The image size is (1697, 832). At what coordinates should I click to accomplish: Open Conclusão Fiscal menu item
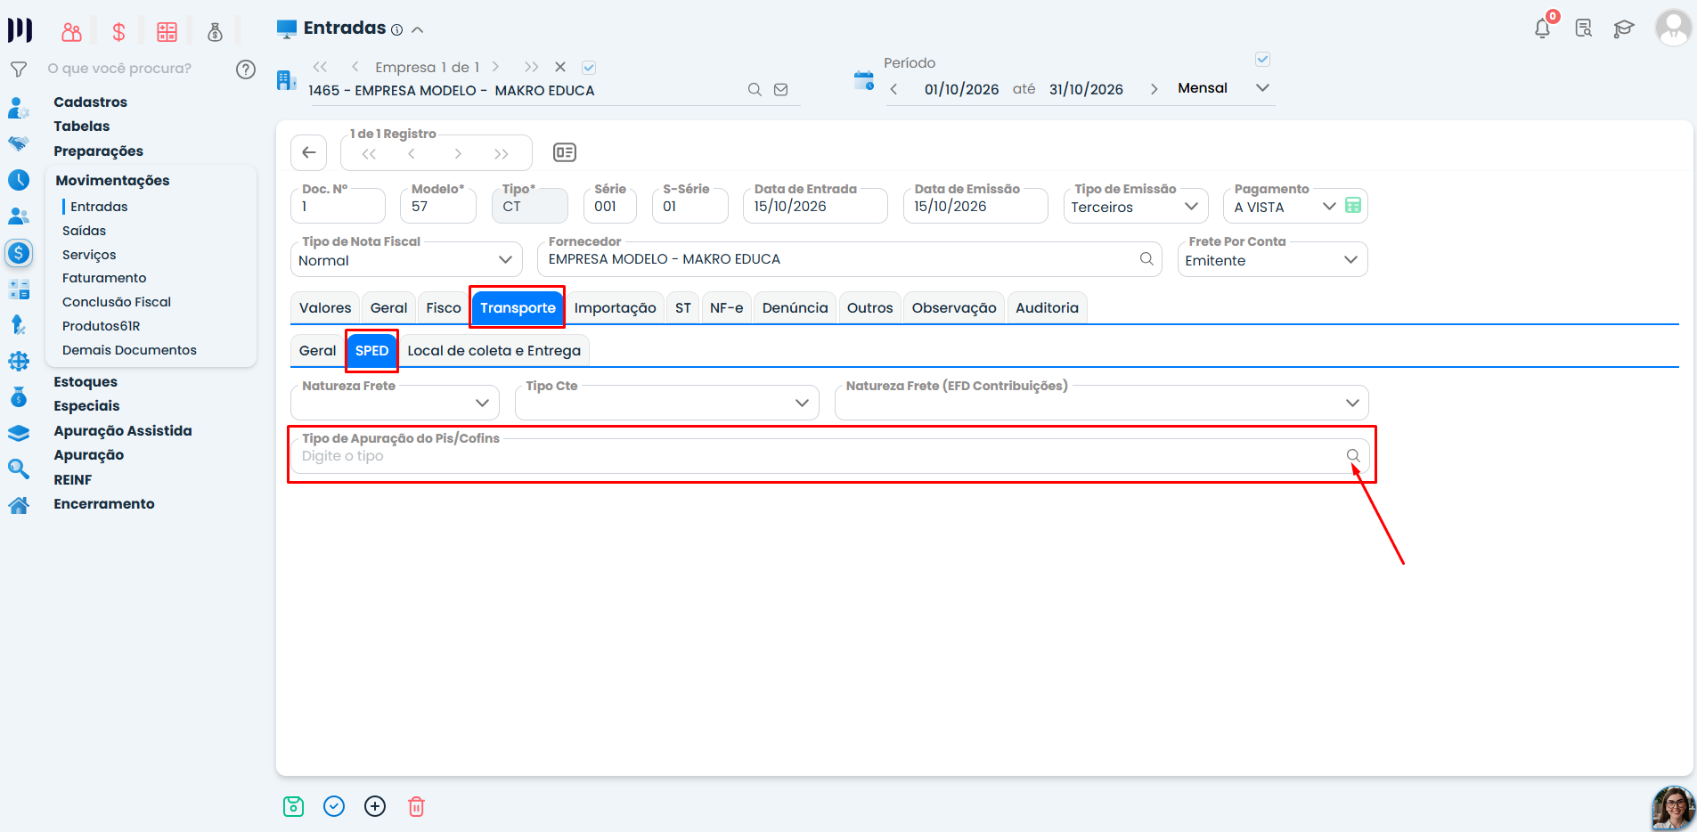(117, 302)
